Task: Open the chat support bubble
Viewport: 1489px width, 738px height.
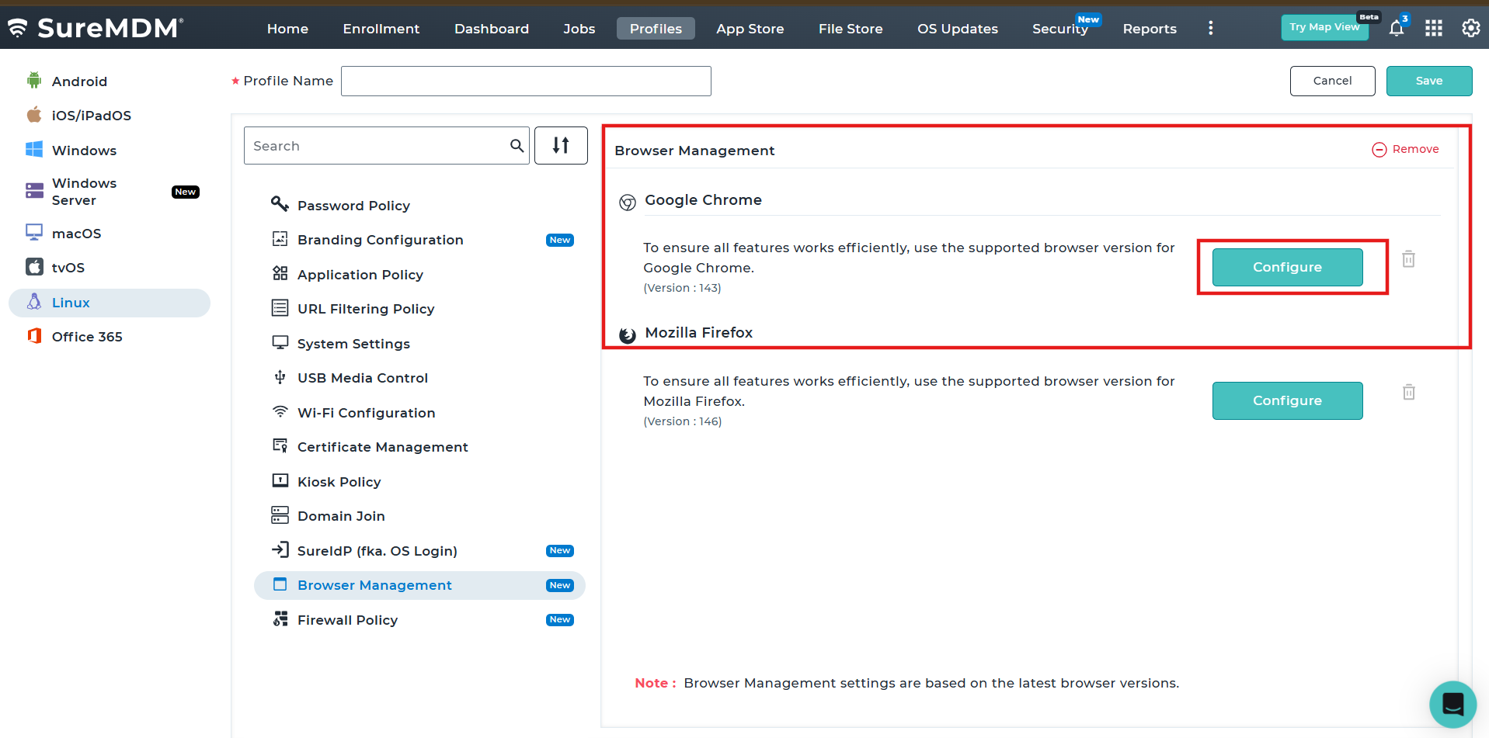Action: [x=1452, y=704]
